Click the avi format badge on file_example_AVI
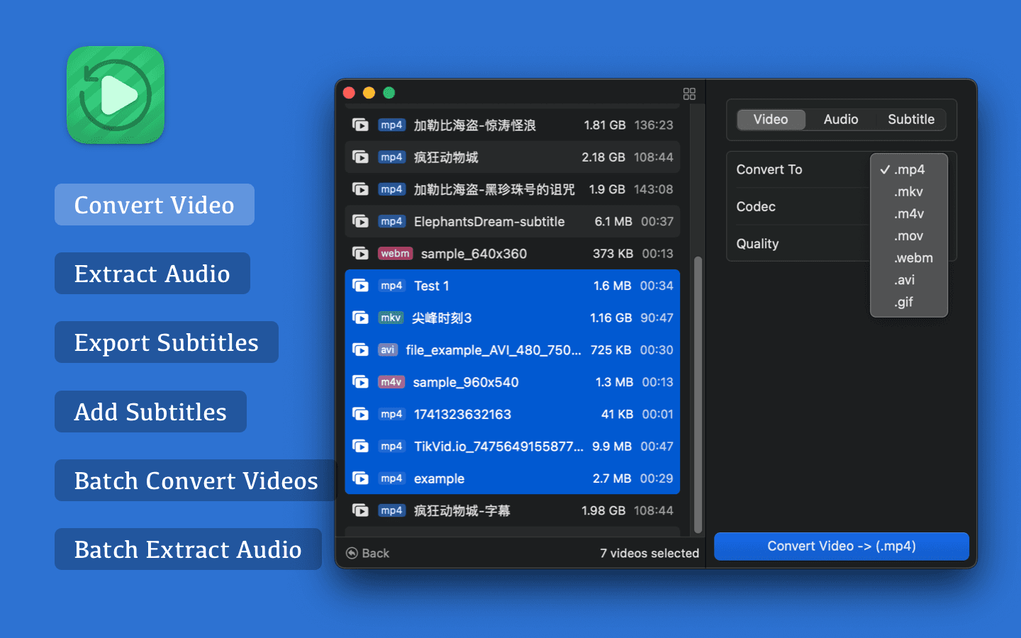This screenshot has width=1021, height=638. (387, 350)
